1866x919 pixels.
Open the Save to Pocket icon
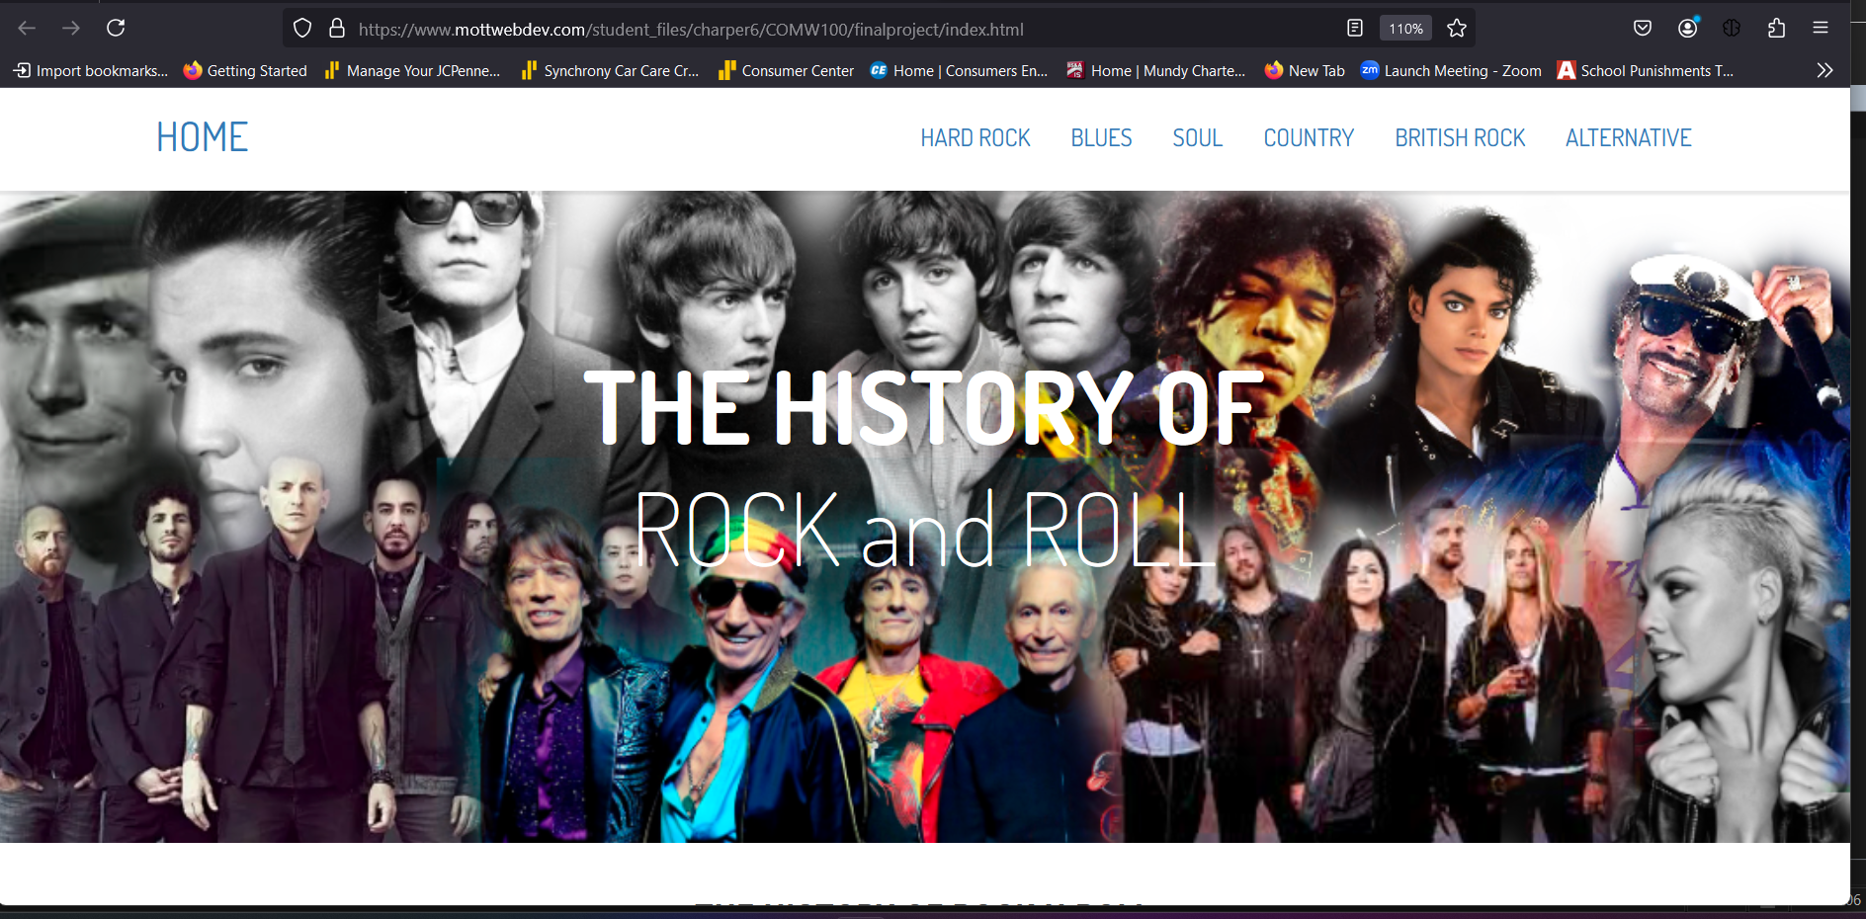[1643, 28]
